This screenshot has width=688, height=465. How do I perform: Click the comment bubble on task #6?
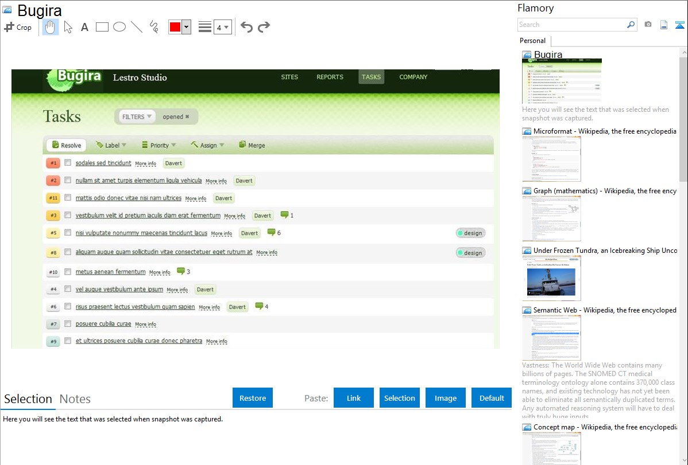pyautogui.click(x=259, y=306)
